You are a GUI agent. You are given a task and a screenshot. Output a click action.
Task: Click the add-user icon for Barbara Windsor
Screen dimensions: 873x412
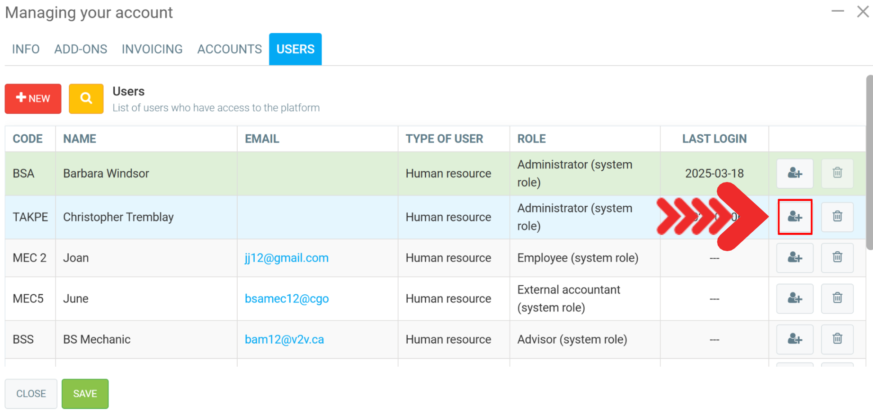point(794,173)
